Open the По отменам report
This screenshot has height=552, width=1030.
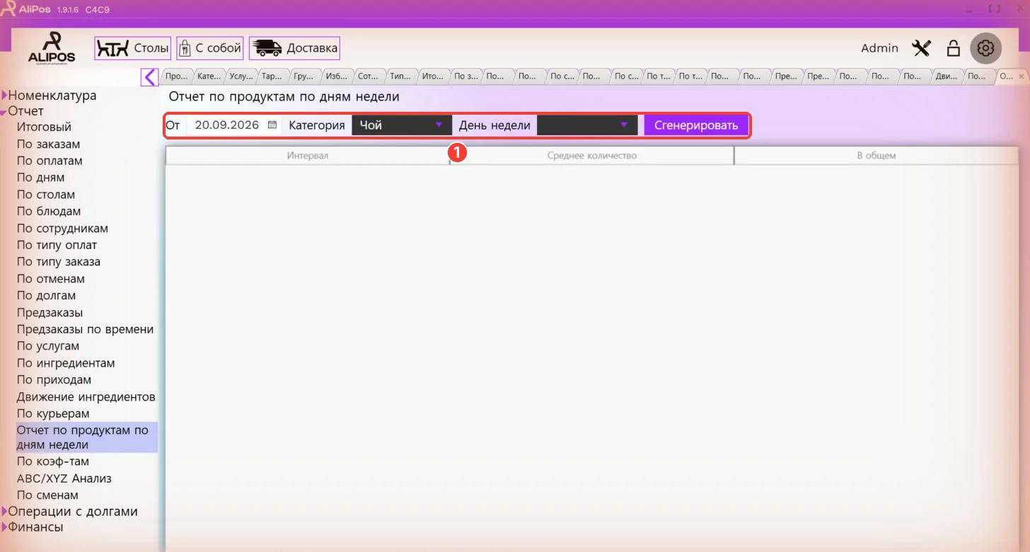(x=51, y=279)
